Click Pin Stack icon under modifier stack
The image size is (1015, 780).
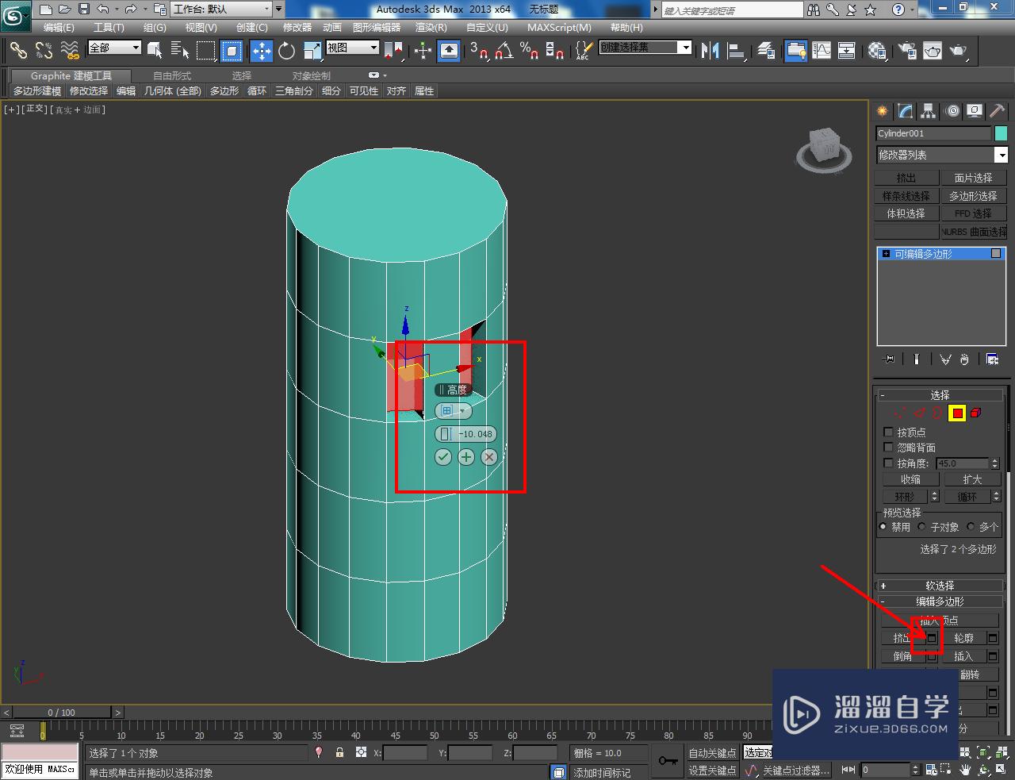point(889,359)
